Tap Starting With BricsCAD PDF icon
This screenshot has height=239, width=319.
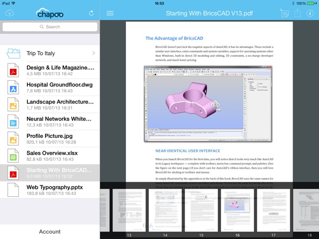tap(13, 173)
